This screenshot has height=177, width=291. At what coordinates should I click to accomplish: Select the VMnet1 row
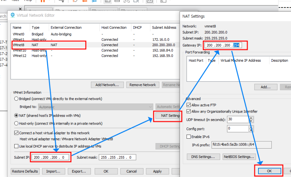tap(95, 40)
